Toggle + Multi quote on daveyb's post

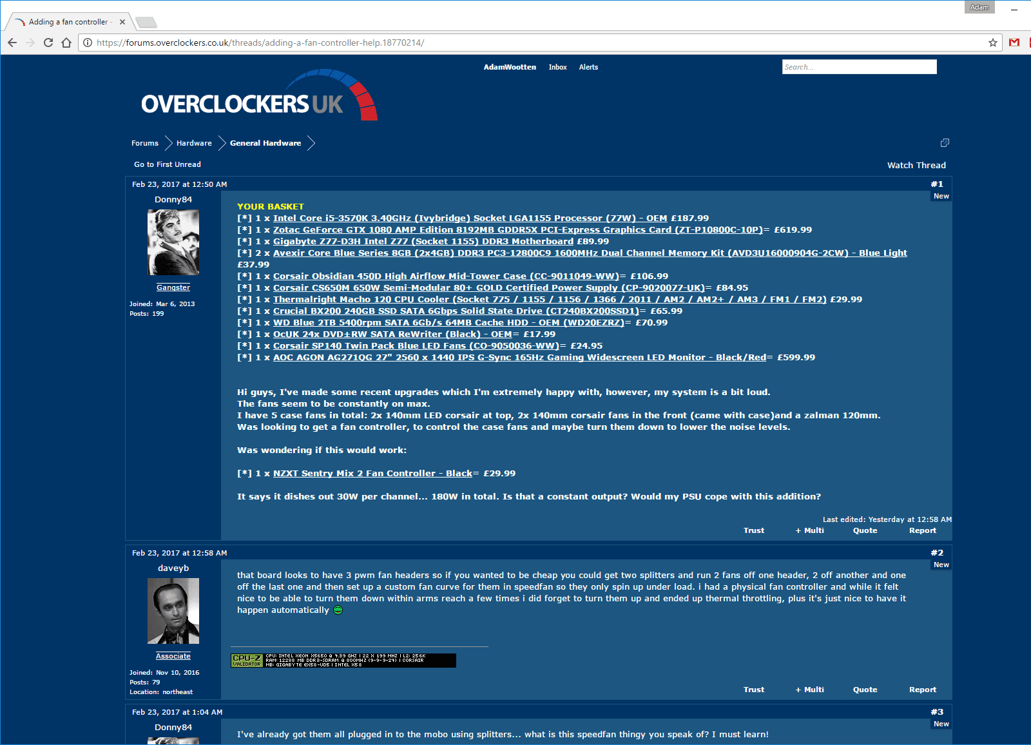810,690
